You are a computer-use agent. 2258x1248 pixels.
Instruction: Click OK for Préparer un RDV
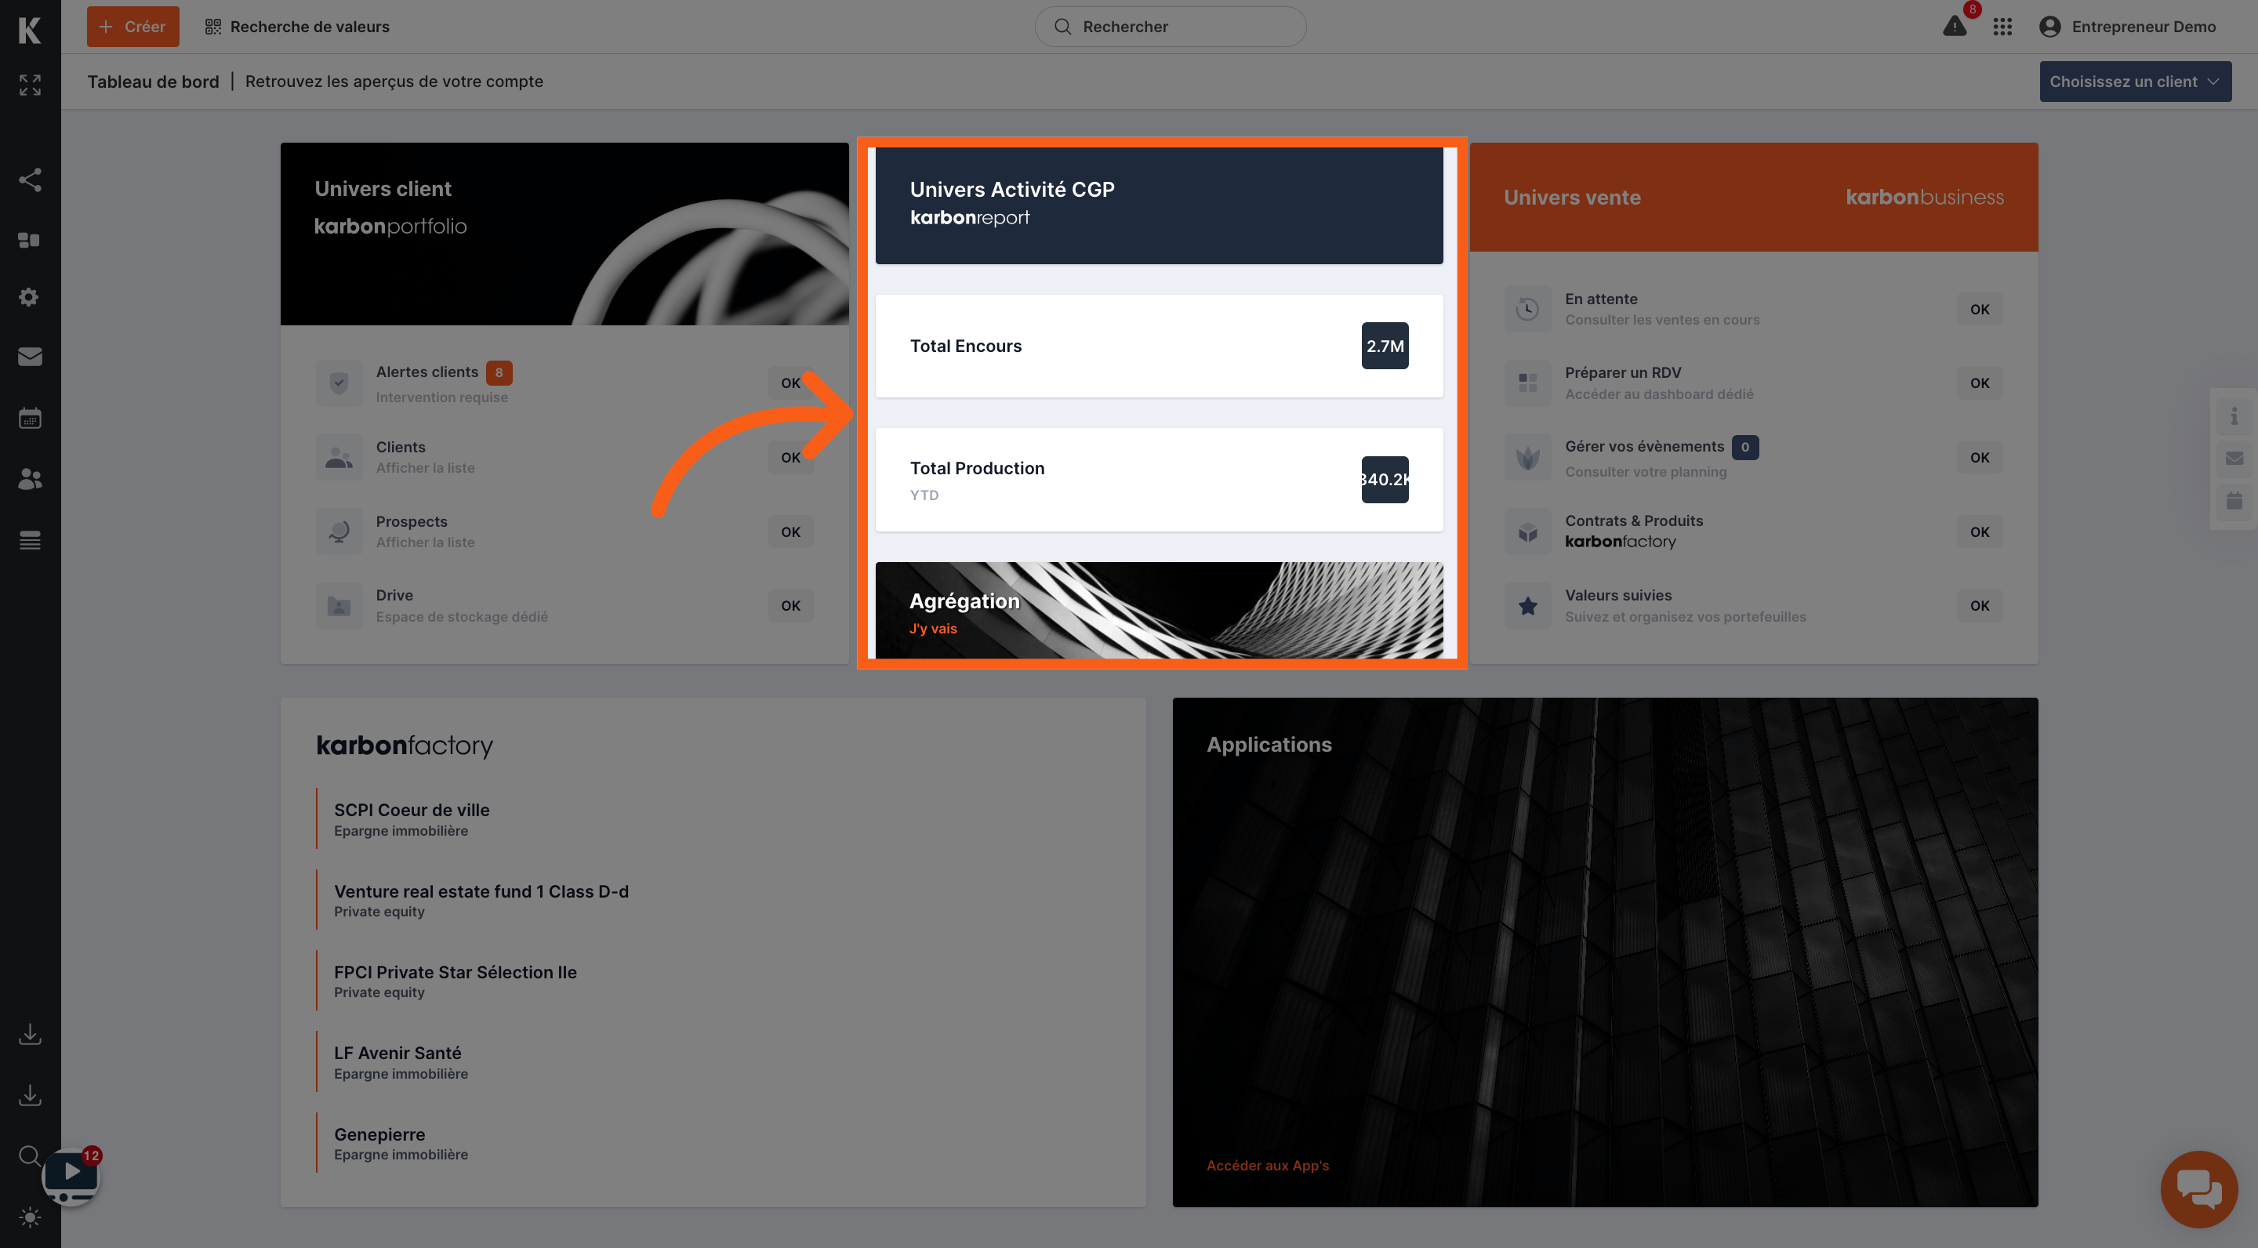pos(1979,383)
